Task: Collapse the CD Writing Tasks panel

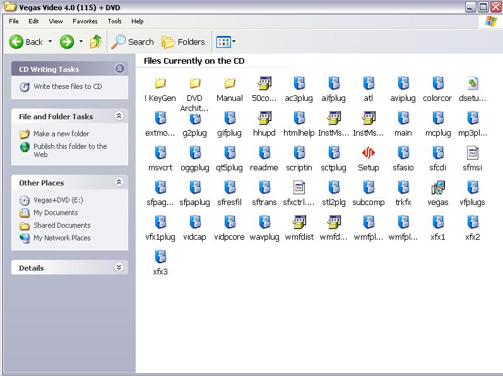Action: coord(119,69)
